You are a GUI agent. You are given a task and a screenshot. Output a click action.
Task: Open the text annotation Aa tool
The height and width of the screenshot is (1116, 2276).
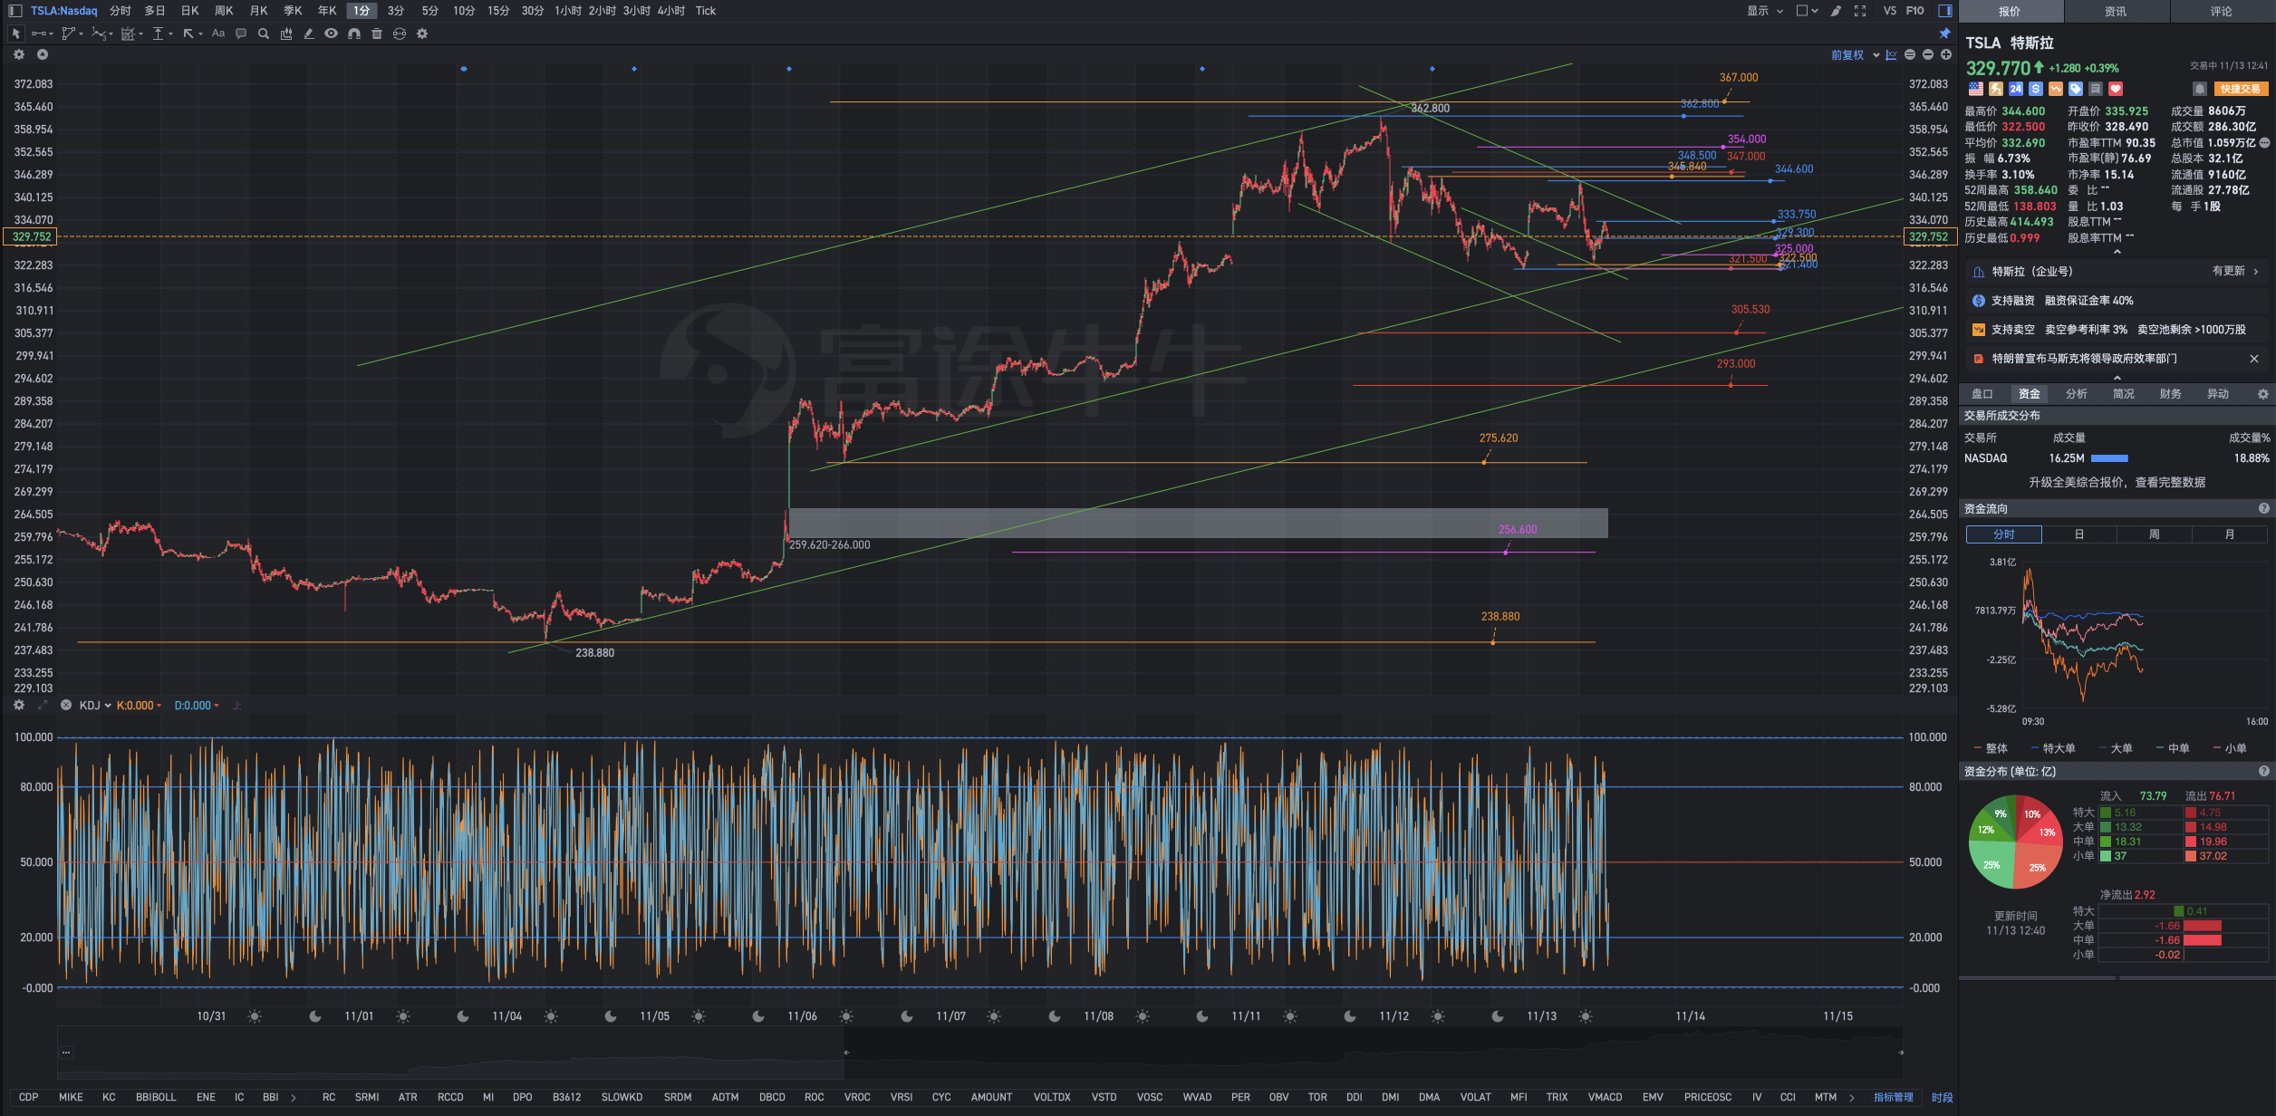click(x=218, y=34)
